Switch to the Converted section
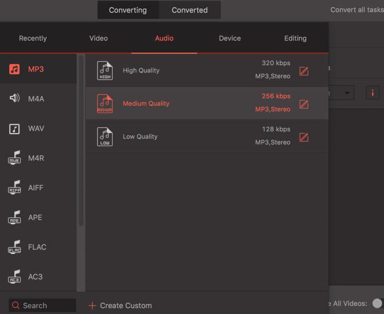The height and width of the screenshot is (314, 384). click(190, 10)
